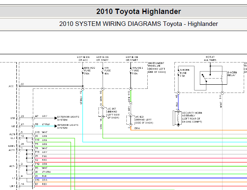Viewport: 247px width, 190px height.
Task: Select the J1 PNK wire label
Action: [x=41, y=156]
